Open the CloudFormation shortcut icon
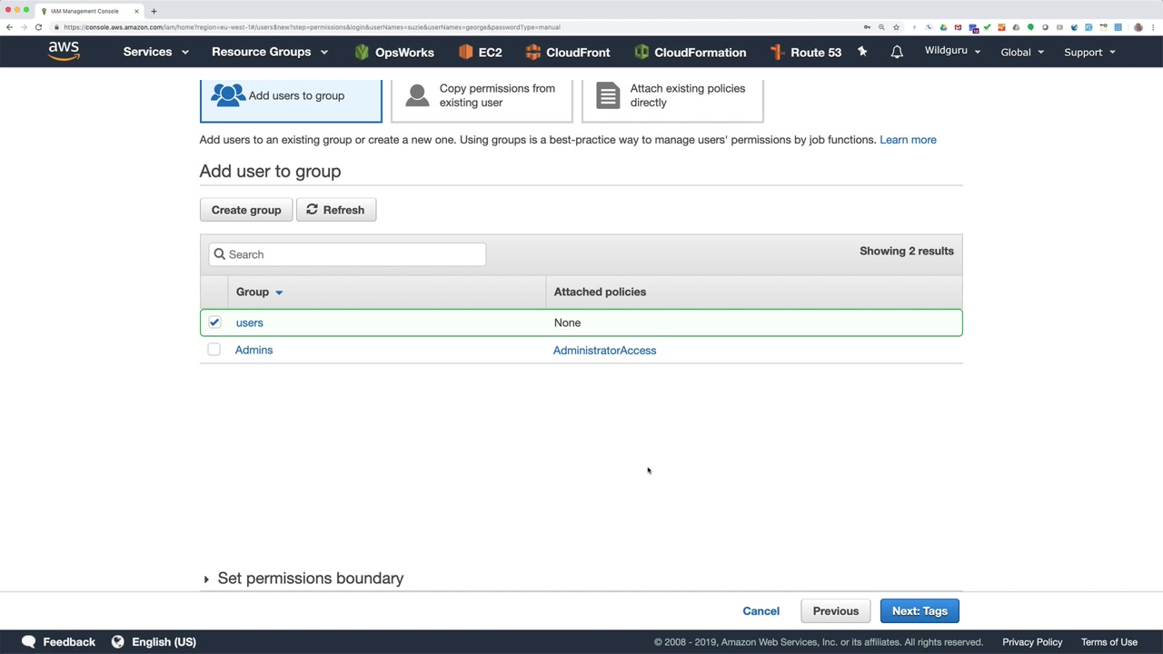This screenshot has height=654, width=1163. click(641, 52)
